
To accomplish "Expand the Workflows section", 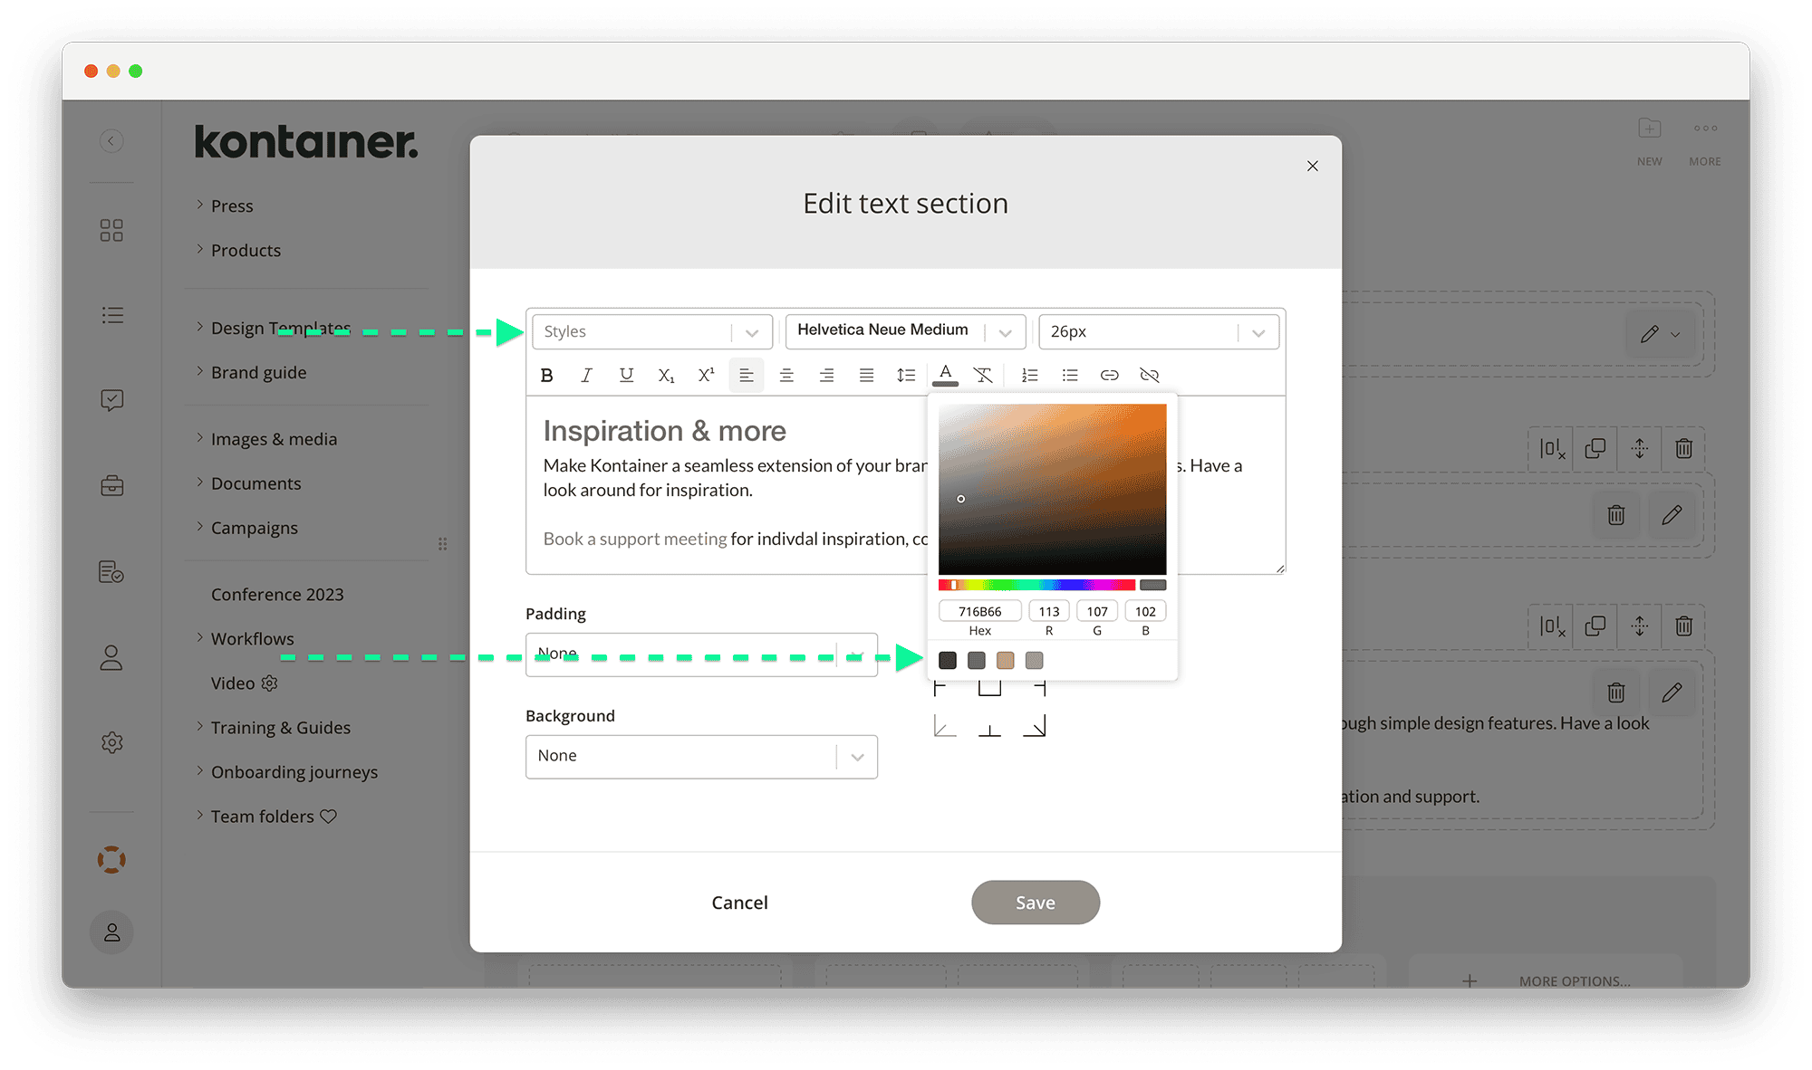I will point(252,638).
